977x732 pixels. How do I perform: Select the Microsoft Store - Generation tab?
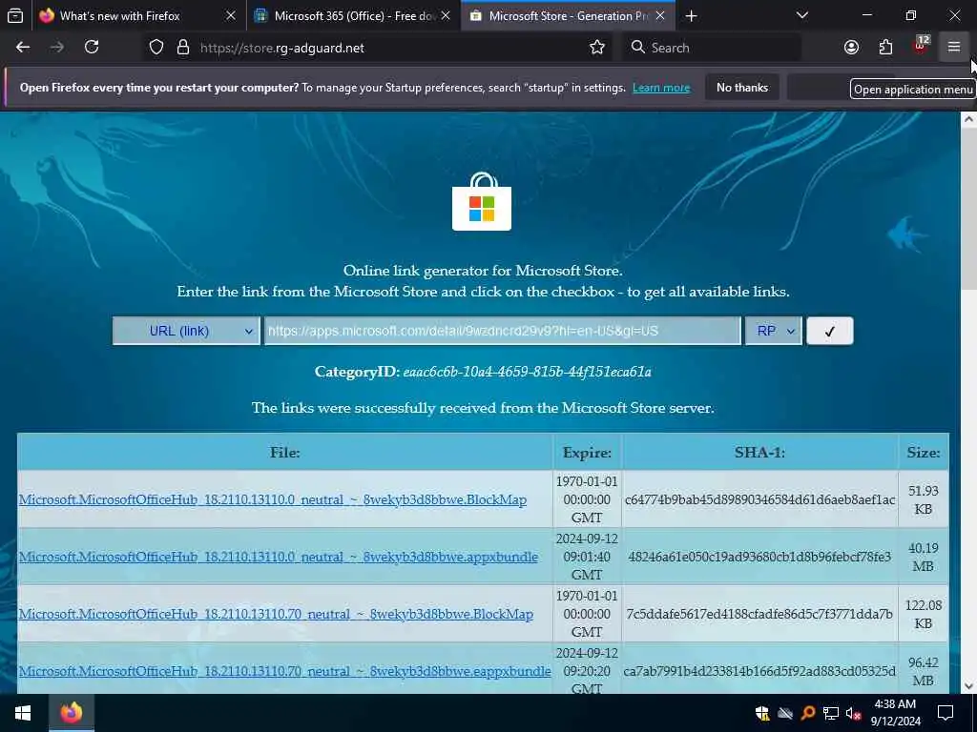(568, 16)
